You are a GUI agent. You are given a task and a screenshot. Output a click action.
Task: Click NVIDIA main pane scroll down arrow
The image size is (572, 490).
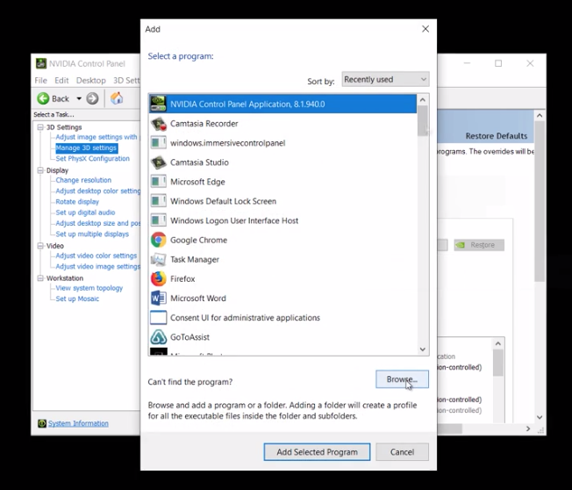coord(540,417)
